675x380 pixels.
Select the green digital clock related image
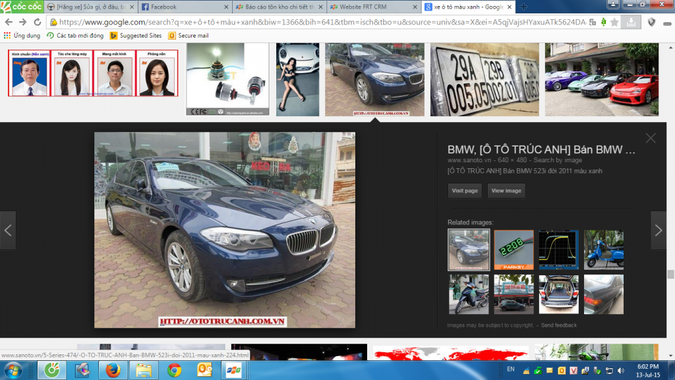pyautogui.click(x=514, y=250)
